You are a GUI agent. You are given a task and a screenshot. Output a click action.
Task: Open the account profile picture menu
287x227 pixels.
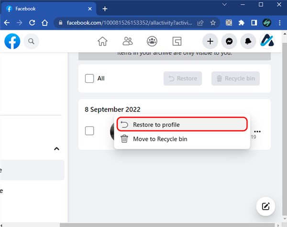coord(267,41)
